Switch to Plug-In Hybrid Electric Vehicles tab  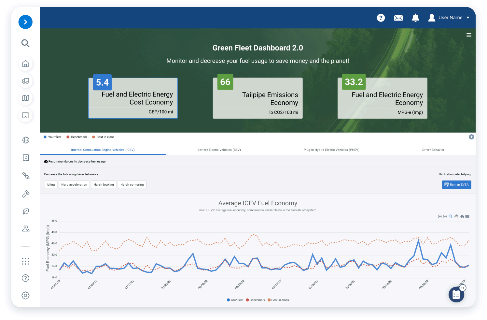point(331,150)
